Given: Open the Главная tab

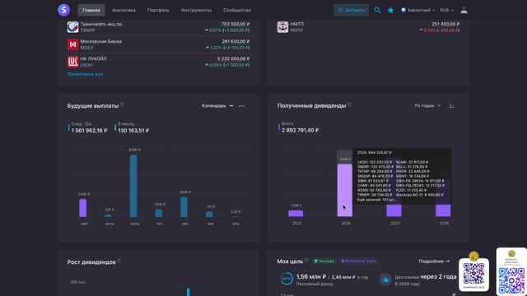Looking at the screenshot, I should pyautogui.click(x=91, y=10).
